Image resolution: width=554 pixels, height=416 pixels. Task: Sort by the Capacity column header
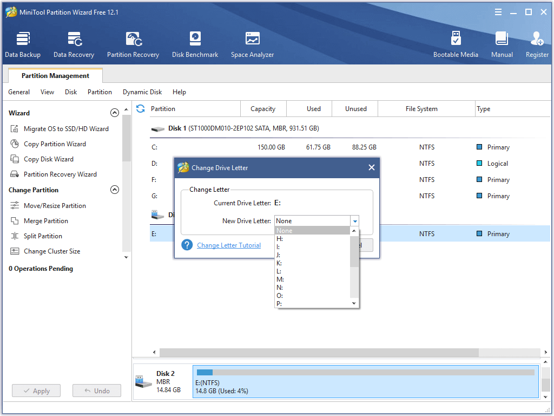pyautogui.click(x=263, y=108)
